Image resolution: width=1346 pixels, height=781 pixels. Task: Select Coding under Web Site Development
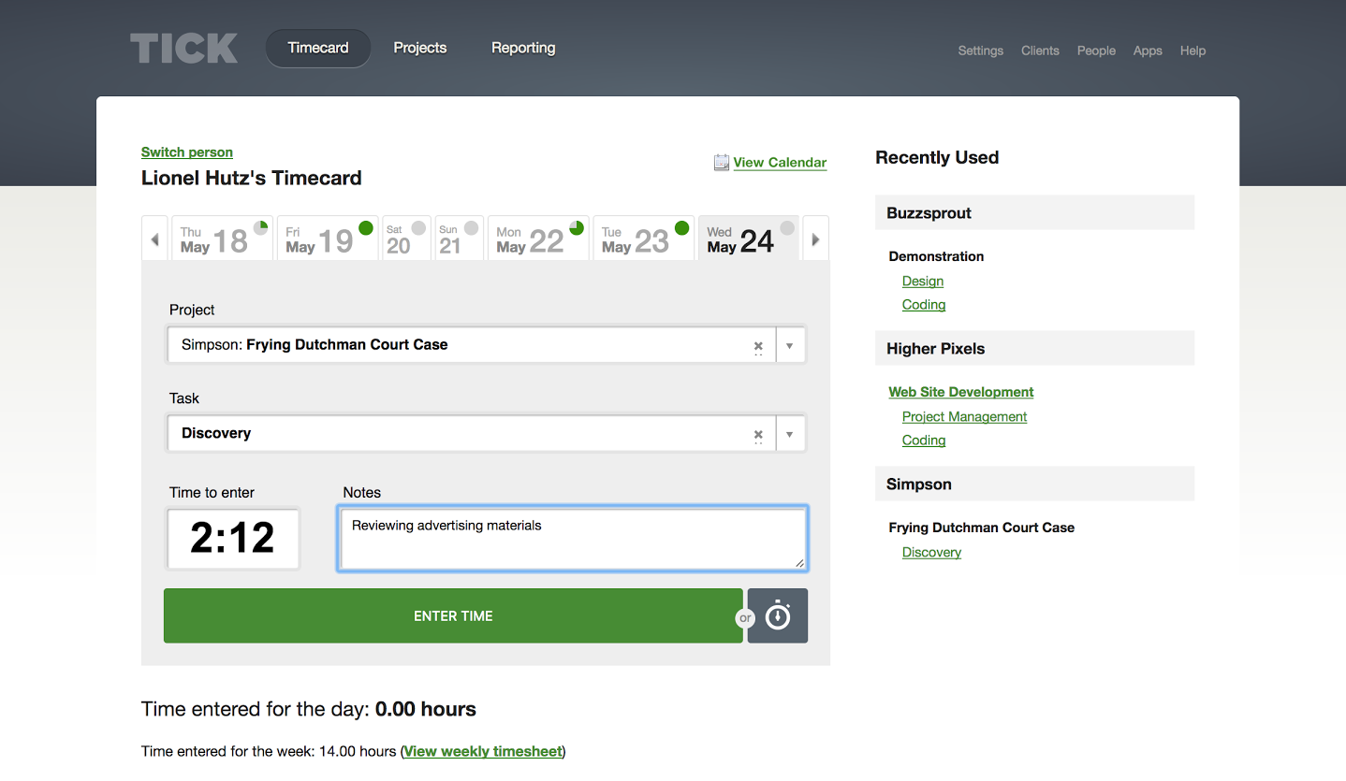coord(924,440)
